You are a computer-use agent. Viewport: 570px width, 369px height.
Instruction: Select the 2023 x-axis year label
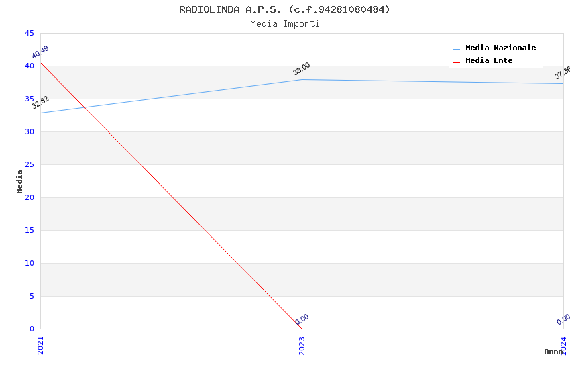pyautogui.click(x=302, y=345)
